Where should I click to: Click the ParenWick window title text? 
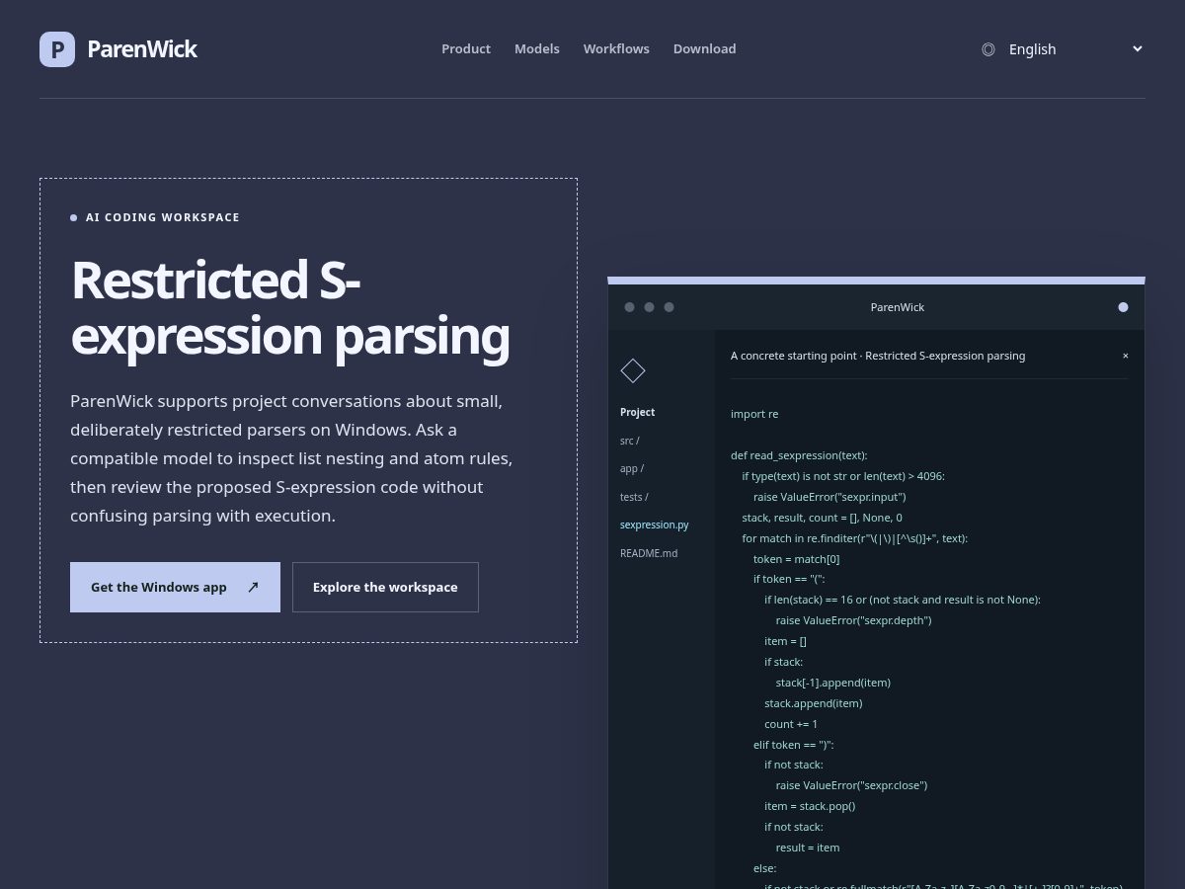point(898,307)
